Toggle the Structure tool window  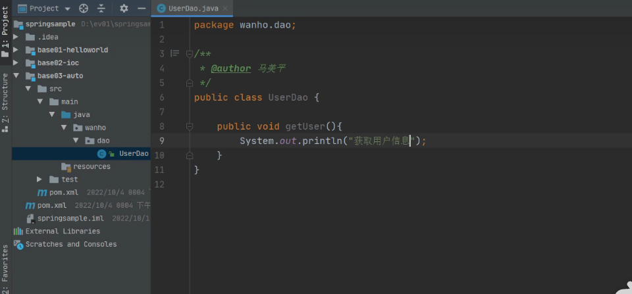coord(5,102)
